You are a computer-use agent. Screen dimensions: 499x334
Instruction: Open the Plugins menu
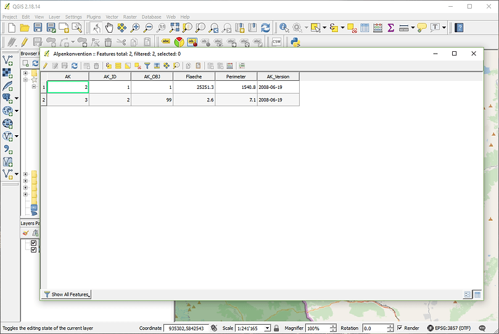click(x=94, y=17)
